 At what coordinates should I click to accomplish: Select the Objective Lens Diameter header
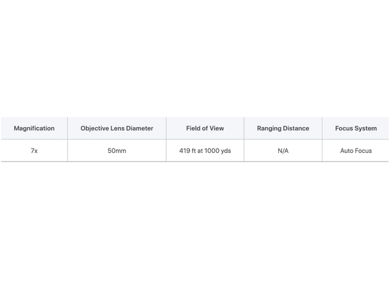tap(117, 128)
